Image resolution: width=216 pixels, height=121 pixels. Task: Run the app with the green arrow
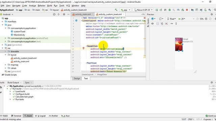[157, 10]
